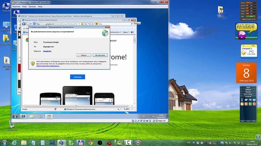261x146 pixels.
Task: Open the Machine menu in VirtualBox
Action: (x=16, y=6)
